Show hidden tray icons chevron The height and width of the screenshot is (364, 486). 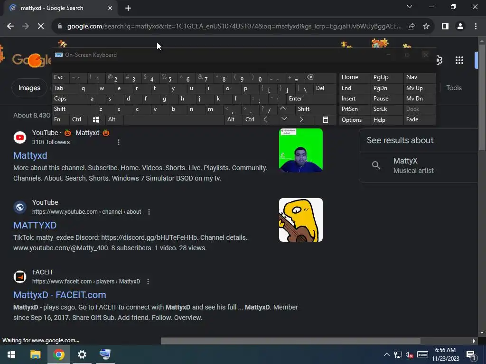(386, 355)
